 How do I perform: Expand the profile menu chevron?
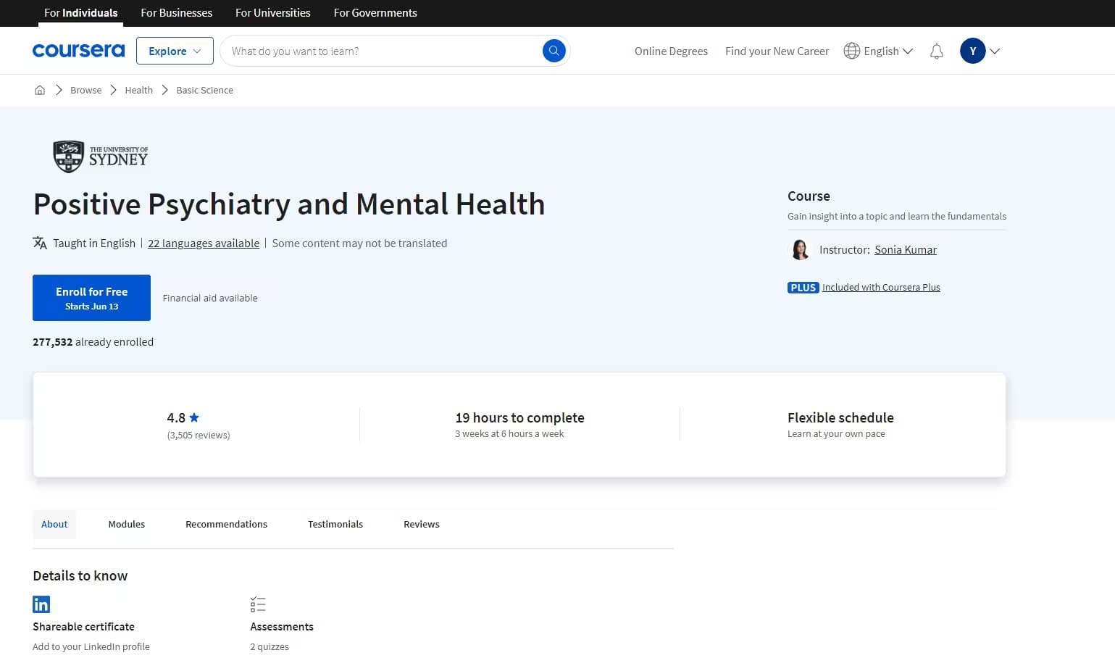995,51
